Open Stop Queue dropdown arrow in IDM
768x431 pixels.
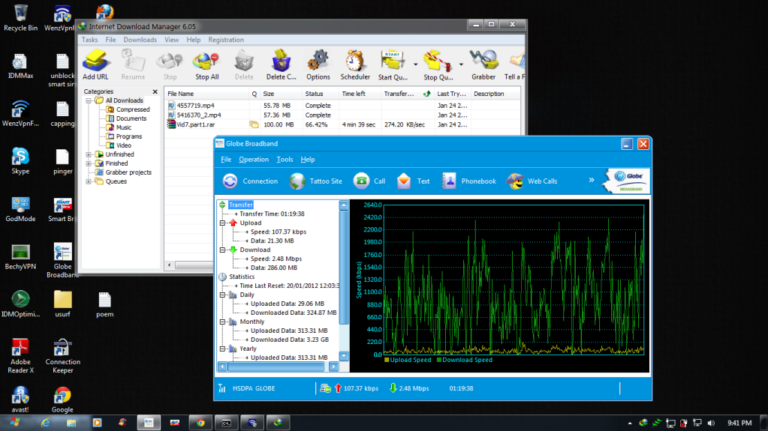[x=461, y=64]
